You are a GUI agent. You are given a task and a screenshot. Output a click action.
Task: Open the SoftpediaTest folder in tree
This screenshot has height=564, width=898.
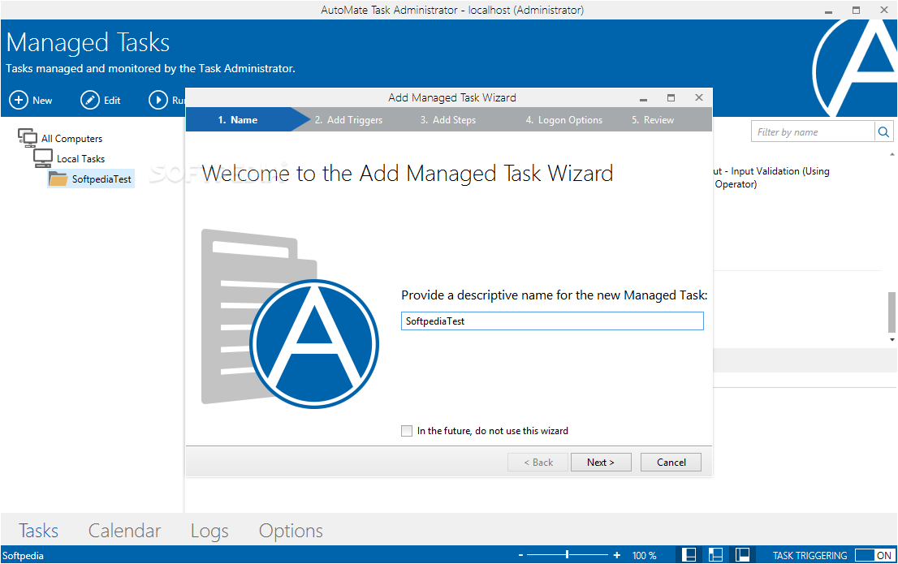click(90, 179)
